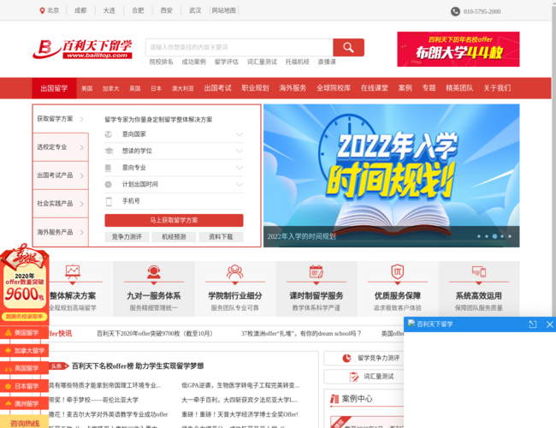Click the graduation cap icon by 想读的学位
Viewport: 556px width, 428px height.
pos(109,151)
